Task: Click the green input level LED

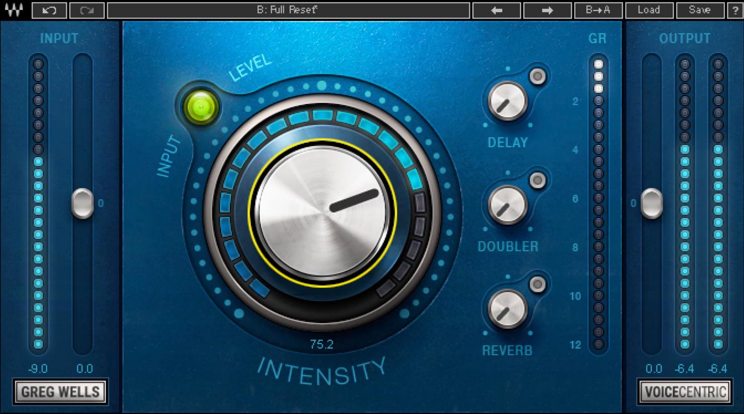Action: (201, 107)
